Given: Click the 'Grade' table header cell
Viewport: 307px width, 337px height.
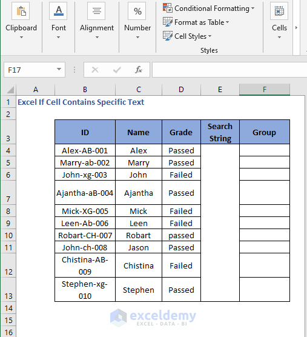Looking at the screenshot, I should click(181, 132).
